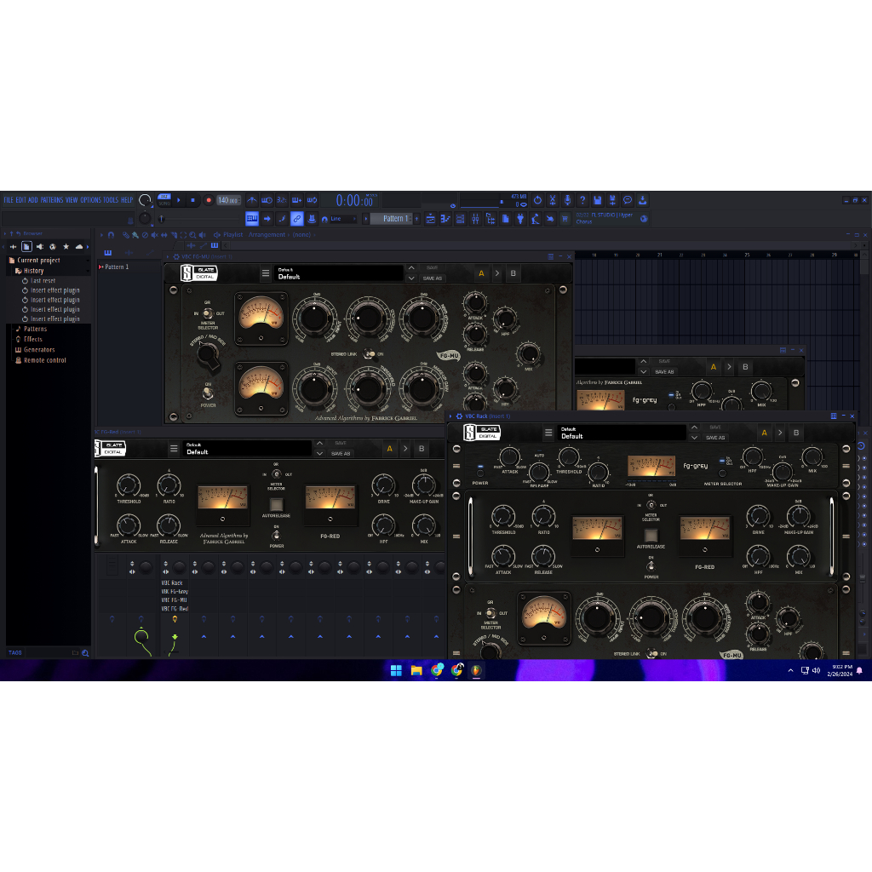Viewport: 872px width, 872px height.
Task: Click FG-MU preset previous up arrow
Action: 411,268
